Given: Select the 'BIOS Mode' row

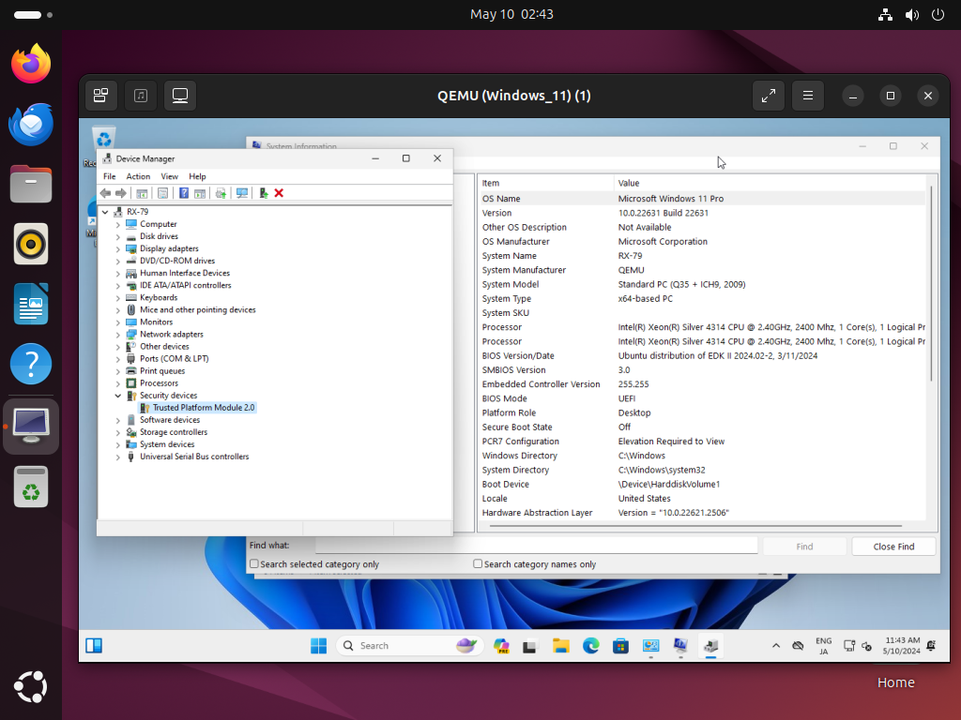Looking at the screenshot, I should click(702, 398).
